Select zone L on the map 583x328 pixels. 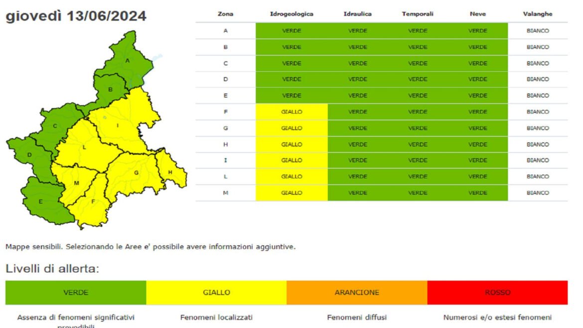84,148
